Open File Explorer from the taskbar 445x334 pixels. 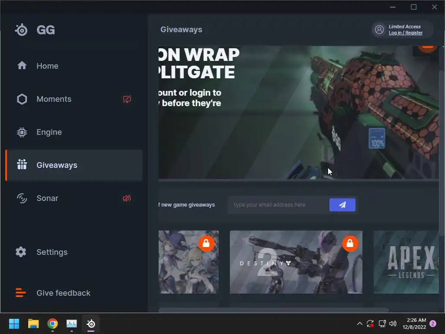[x=33, y=324]
